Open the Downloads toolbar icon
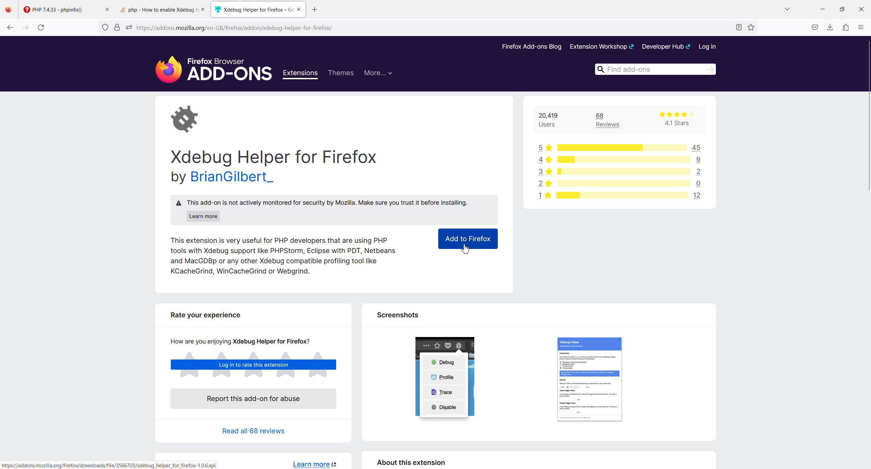871x469 pixels. 830,28
